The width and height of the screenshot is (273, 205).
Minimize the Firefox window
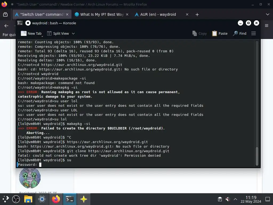click(253, 4)
